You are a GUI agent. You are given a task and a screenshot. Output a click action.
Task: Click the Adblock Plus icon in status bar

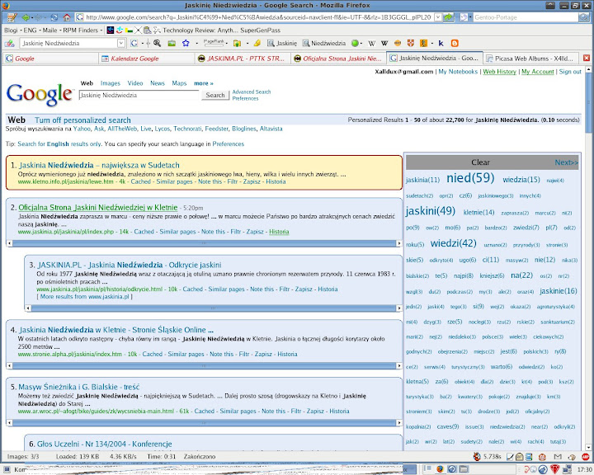coord(586,457)
